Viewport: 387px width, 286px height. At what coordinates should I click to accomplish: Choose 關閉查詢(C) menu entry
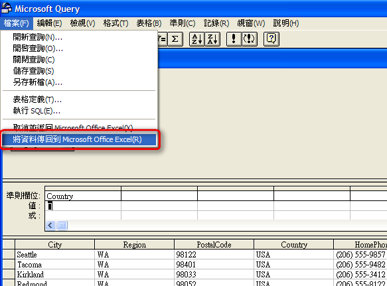[79, 60]
